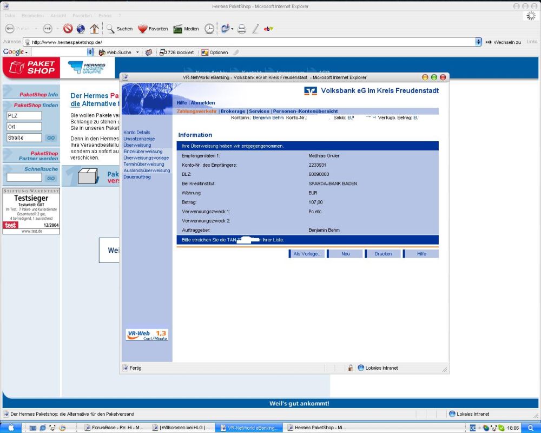Image resolution: width=541 pixels, height=433 pixels.
Task: Open Forward button history dropdown arrow
Action: tap(57, 29)
